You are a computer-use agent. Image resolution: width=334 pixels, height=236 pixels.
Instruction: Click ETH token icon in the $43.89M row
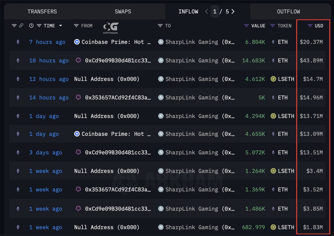point(273,60)
